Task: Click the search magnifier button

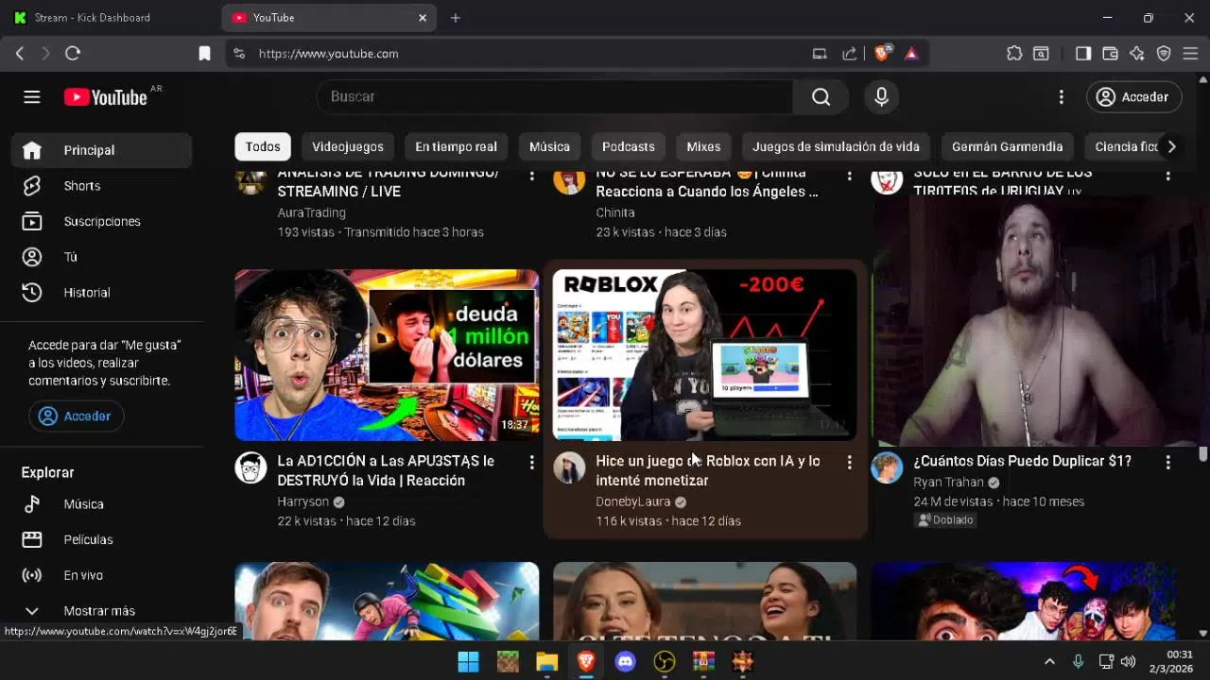Action: (x=821, y=97)
